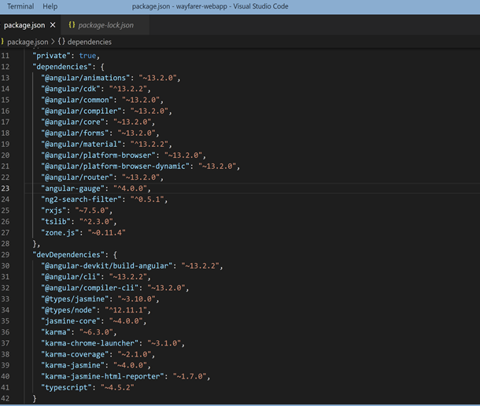Open the Help menu
The width and height of the screenshot is (480, 406).
tap(50, 6)
